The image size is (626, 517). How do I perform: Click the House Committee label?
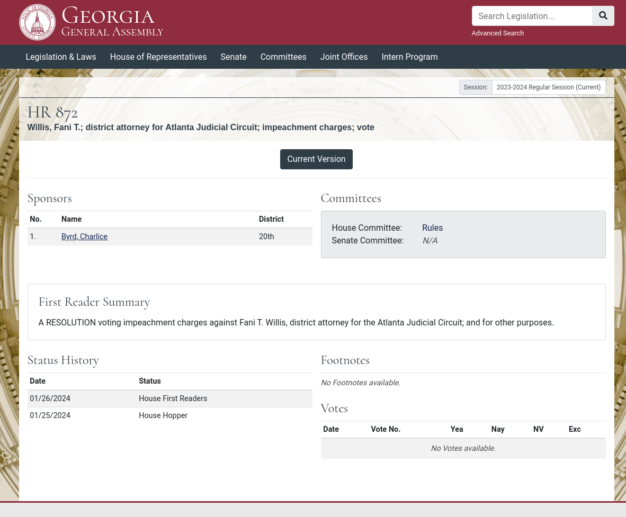[367, 228]
